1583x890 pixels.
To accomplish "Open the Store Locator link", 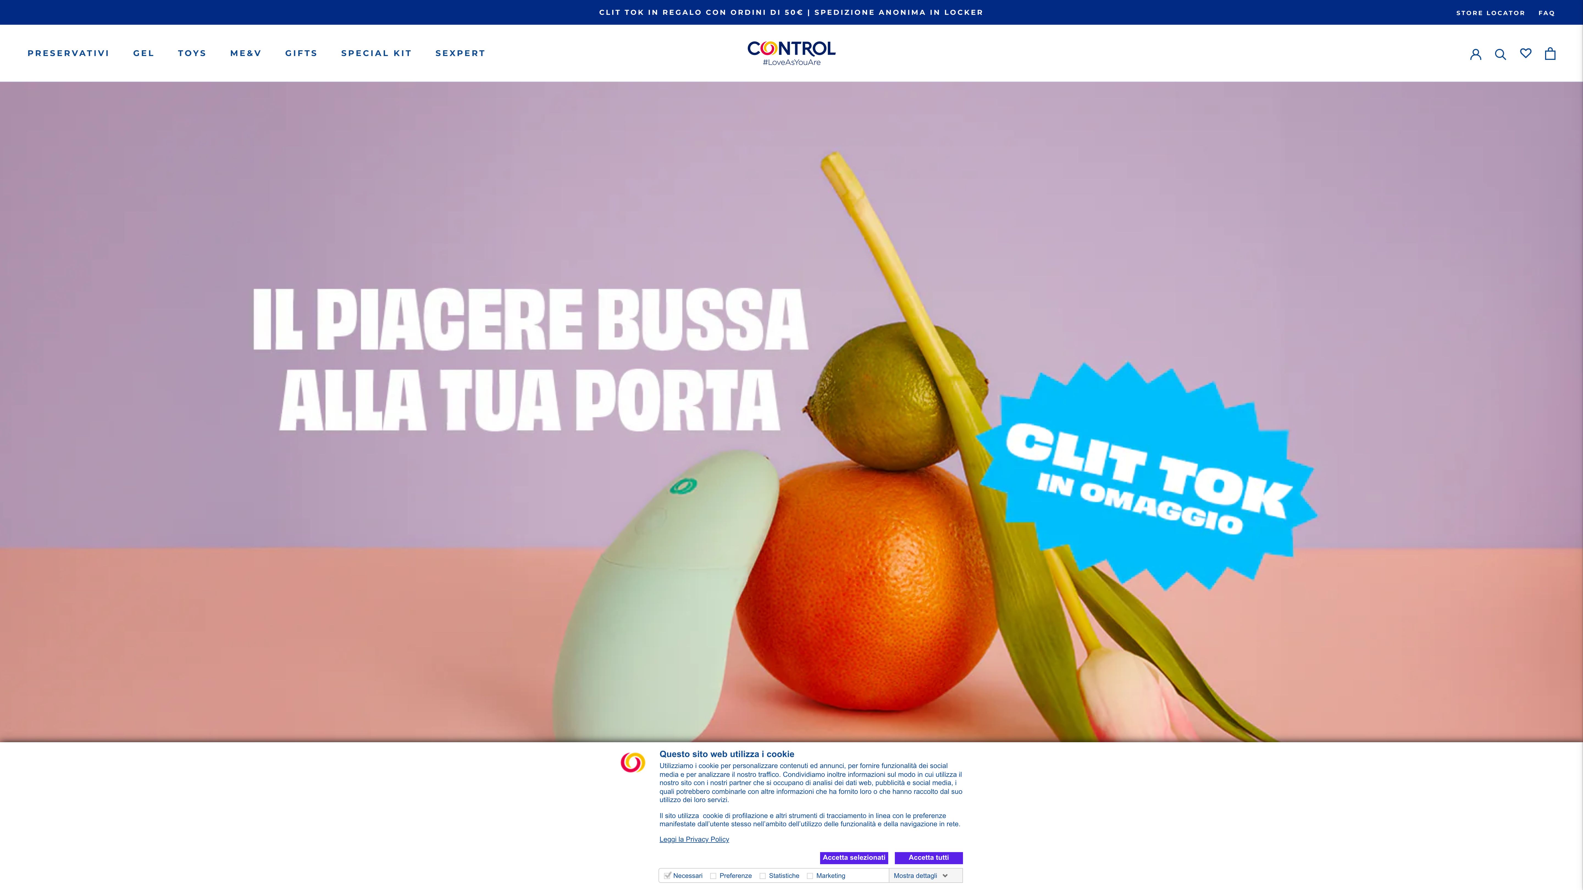I will point(1490,13).
